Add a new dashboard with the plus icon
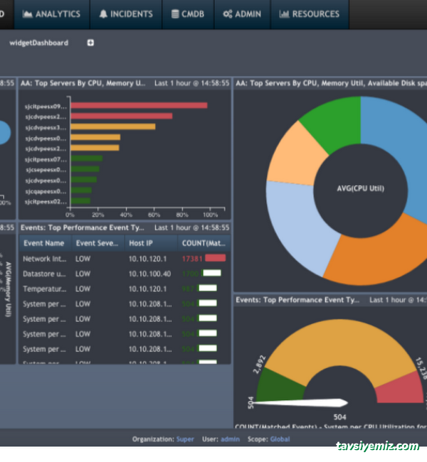The width and height of the screenshot is (427, 462). tap(90, 43)
